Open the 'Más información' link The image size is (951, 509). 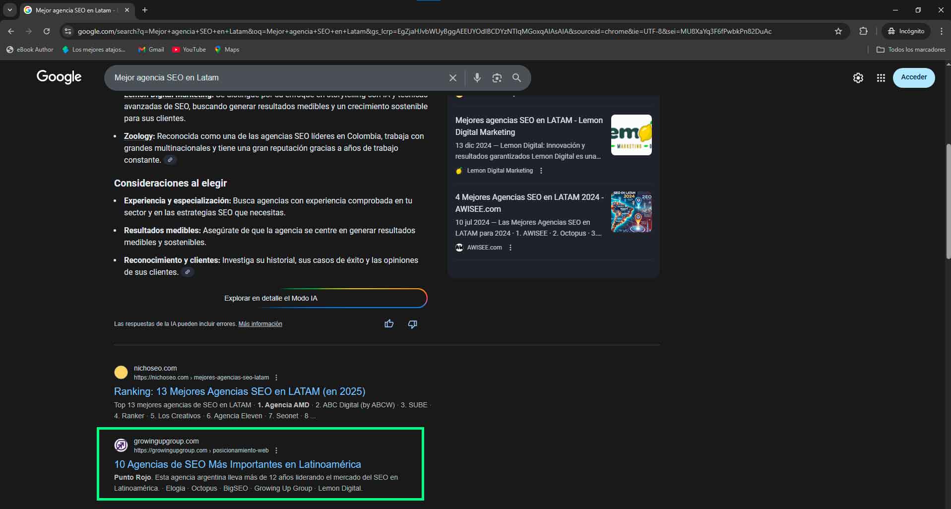[260, 324]
